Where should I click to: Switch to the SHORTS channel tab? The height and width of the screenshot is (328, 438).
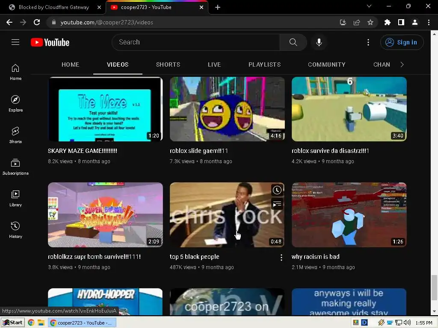[168, 64]
